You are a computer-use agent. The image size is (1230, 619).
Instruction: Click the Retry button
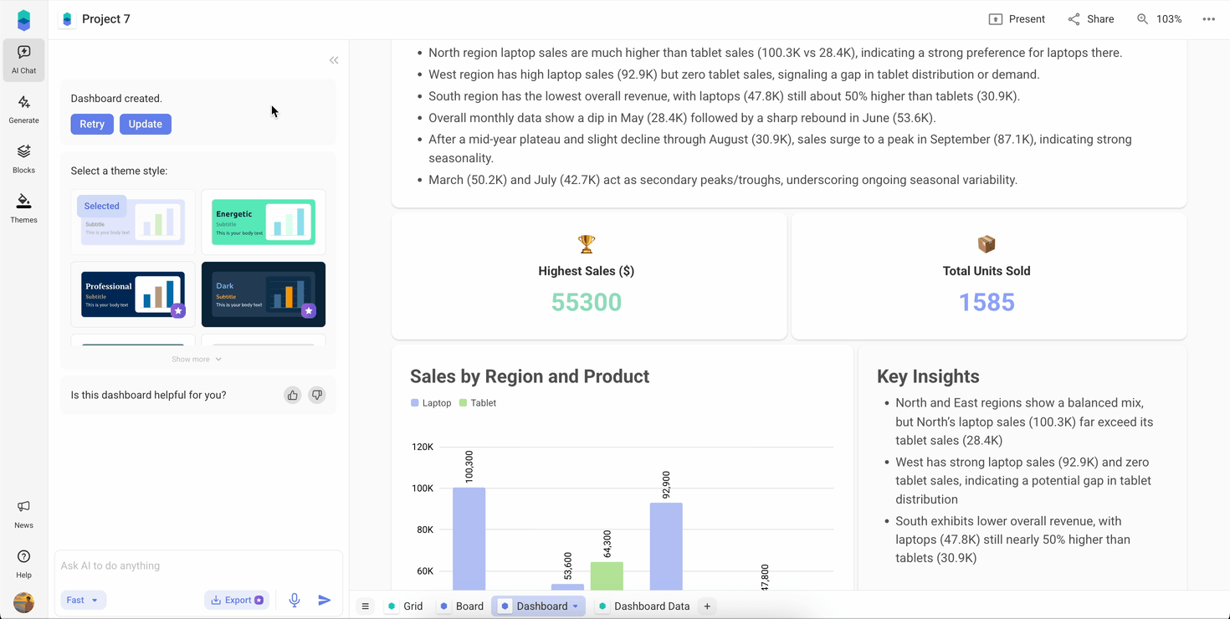pyautogui.click(x=92, y=124)
